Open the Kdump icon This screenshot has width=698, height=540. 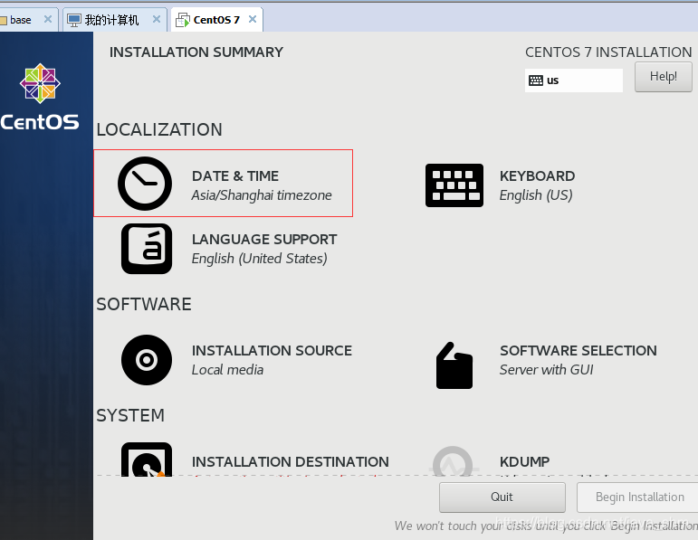[453, 460]
